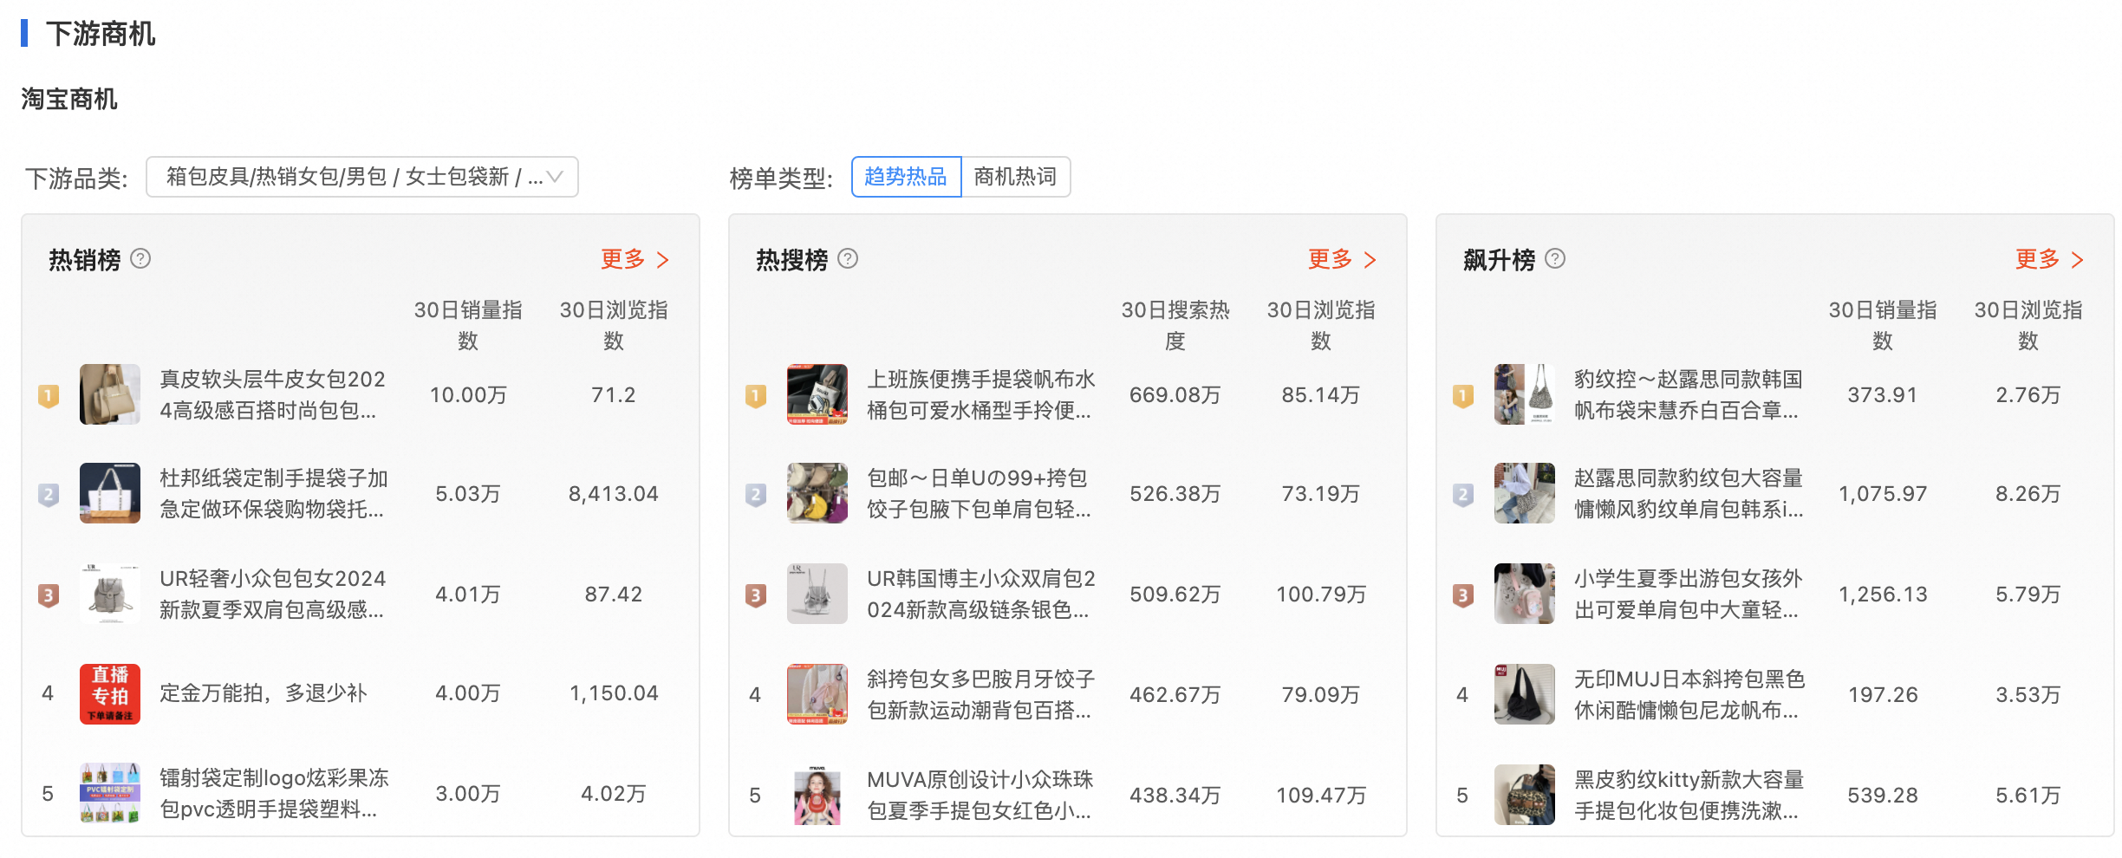Expand 更多 in the 飙升榜 panel
Viewport: 2122px width, 858px height.
2049,259
